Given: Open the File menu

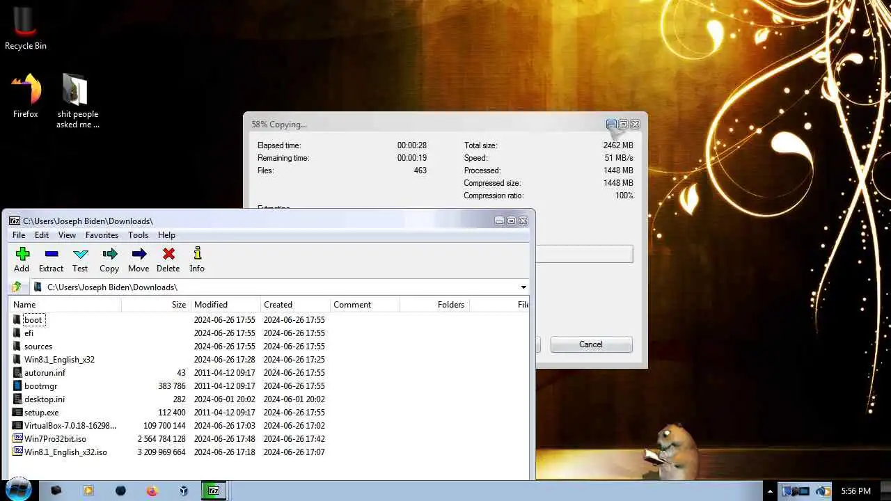Looking at the screenshot, I should click(19, 235).
